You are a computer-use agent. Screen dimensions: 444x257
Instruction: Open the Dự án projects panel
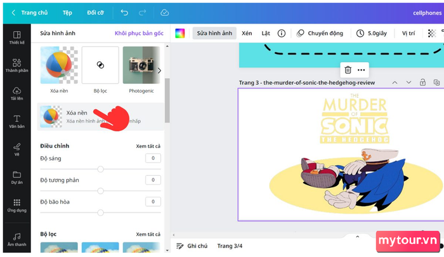coord(16,178)
